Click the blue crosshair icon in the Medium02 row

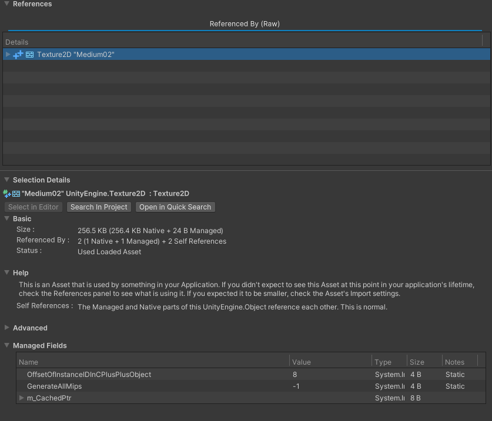click(x=18, y=54)
